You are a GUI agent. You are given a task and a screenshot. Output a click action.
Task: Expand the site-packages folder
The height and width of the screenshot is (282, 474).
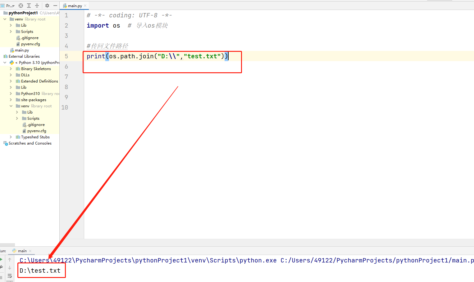[x=11, y=100]
